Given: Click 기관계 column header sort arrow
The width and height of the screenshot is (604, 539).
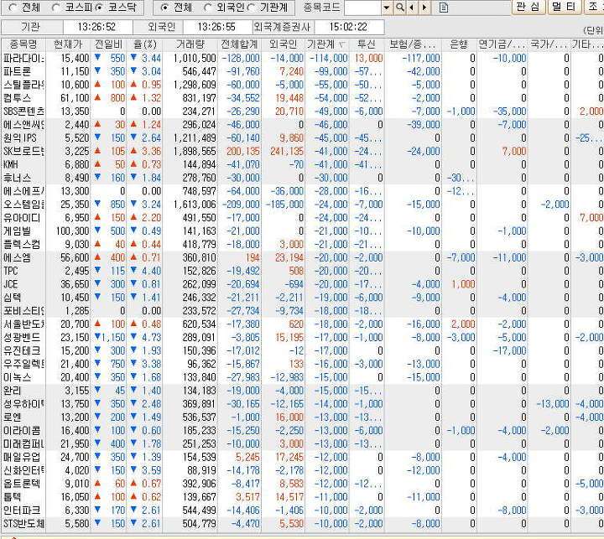Looking at the screenshot, I should click(341, 45).
